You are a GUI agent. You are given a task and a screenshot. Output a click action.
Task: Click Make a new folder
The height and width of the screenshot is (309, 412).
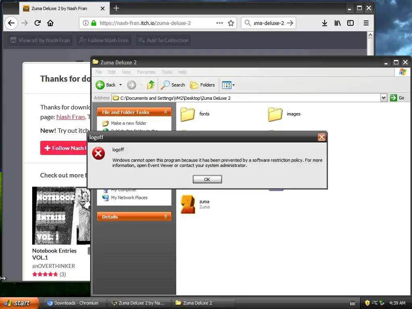point(128,123)
